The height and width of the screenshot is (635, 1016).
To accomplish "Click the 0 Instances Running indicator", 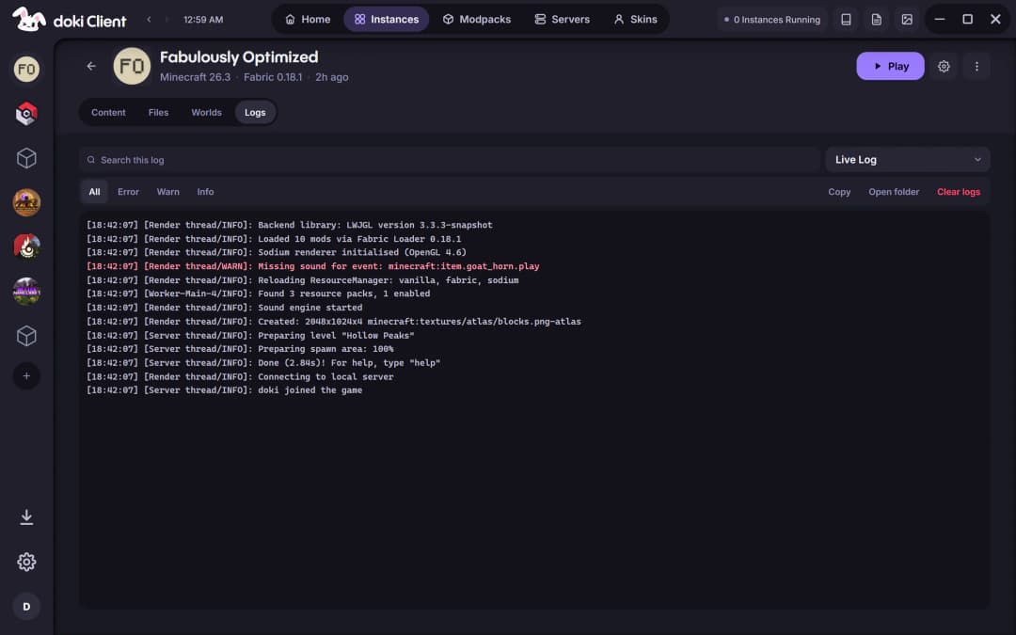I will tap(772, 20).
